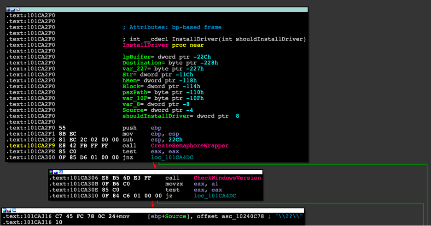Select the var_8 variable definition

[x=156, y=104]
